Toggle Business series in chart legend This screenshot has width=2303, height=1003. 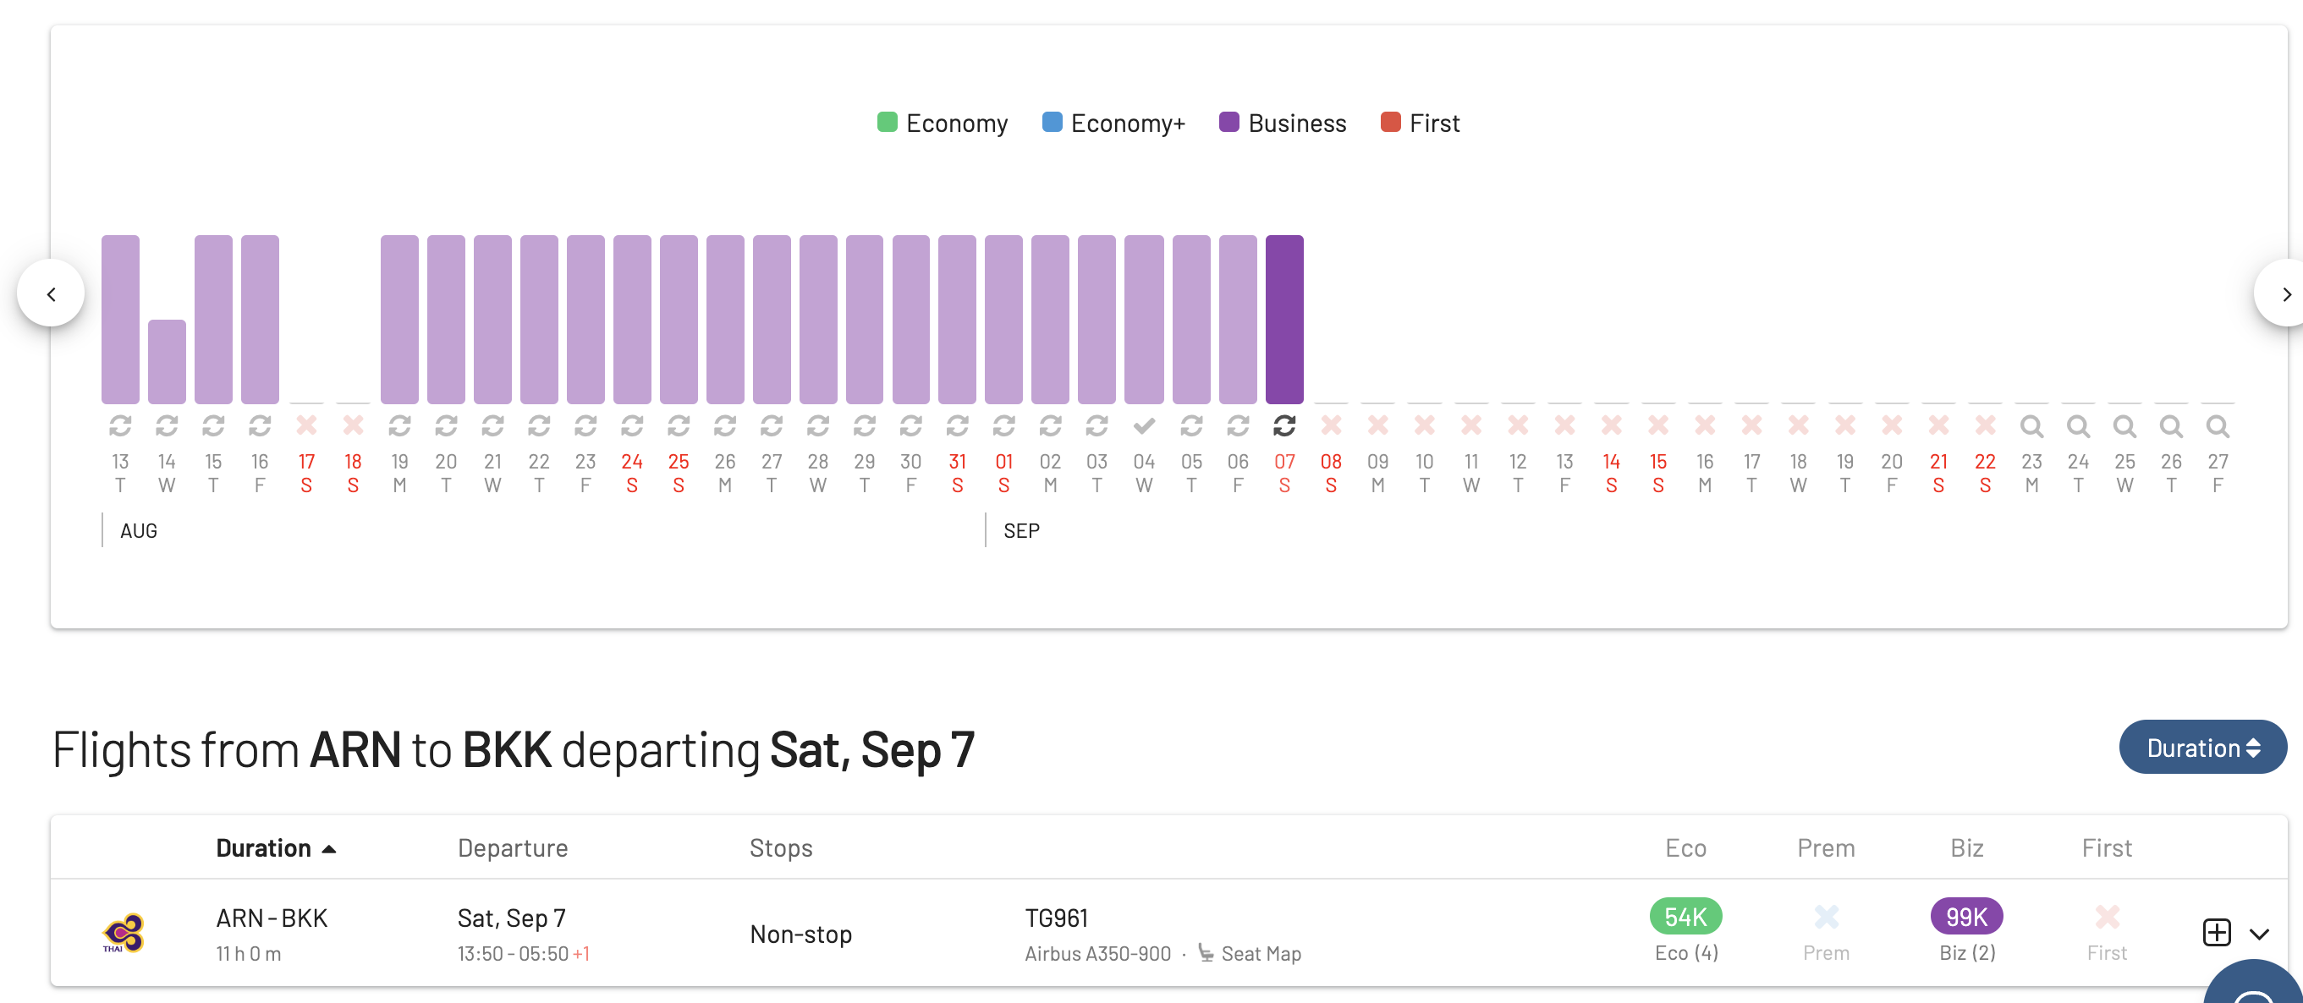pos(1283,123)
